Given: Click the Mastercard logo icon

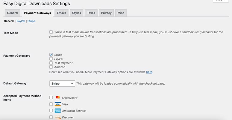Looking at the screenshot, I should tap(58, 97).
